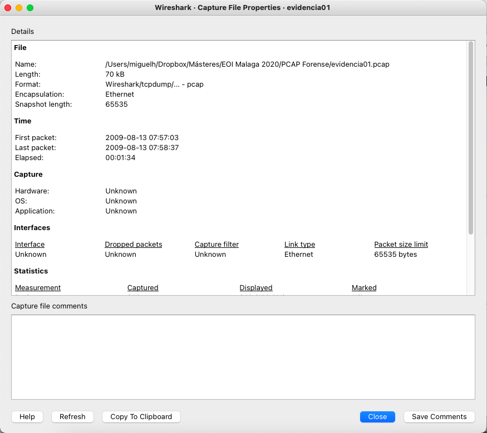Click the first packet timestamp value
487x433 pixels.
pos(142,138)
